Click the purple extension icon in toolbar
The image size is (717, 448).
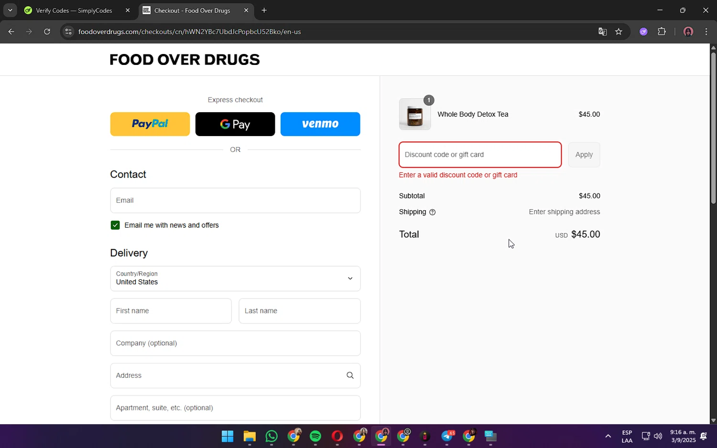(x=643, y=32)
